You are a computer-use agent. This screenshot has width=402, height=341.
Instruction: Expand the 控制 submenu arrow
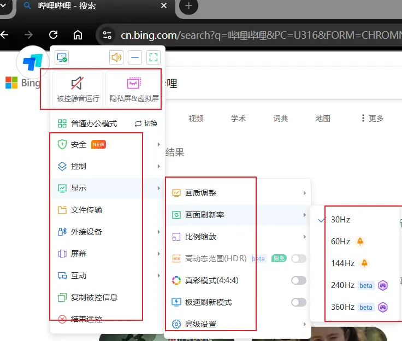(159, 166)
